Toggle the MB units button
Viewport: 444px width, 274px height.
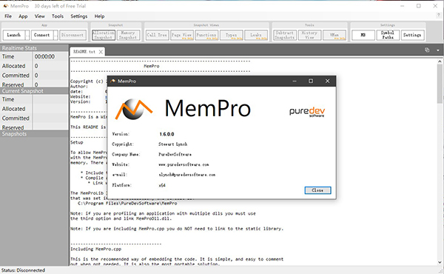[363, 35]
